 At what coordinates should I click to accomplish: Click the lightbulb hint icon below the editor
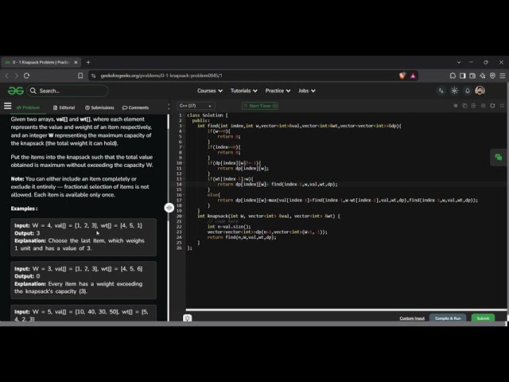pyautogui.click(x=188, y=318)
